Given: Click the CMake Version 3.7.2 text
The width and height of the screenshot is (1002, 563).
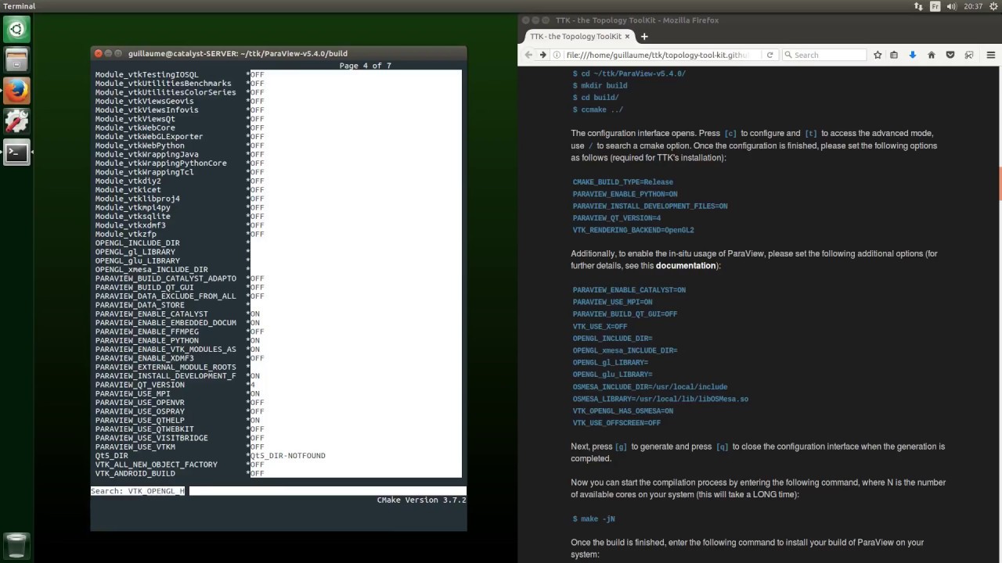Looking at the screenshot, I should [421, 500].
